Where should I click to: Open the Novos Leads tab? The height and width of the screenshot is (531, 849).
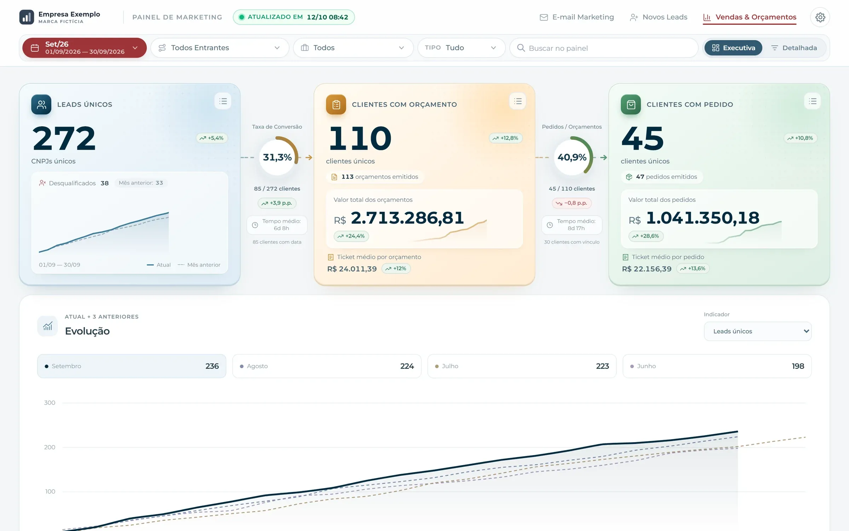(658, 17)
